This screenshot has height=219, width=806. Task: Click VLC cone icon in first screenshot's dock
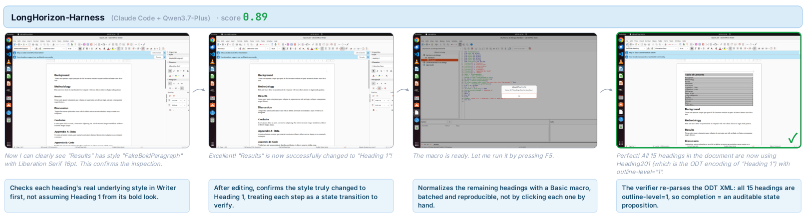[8, 61]
